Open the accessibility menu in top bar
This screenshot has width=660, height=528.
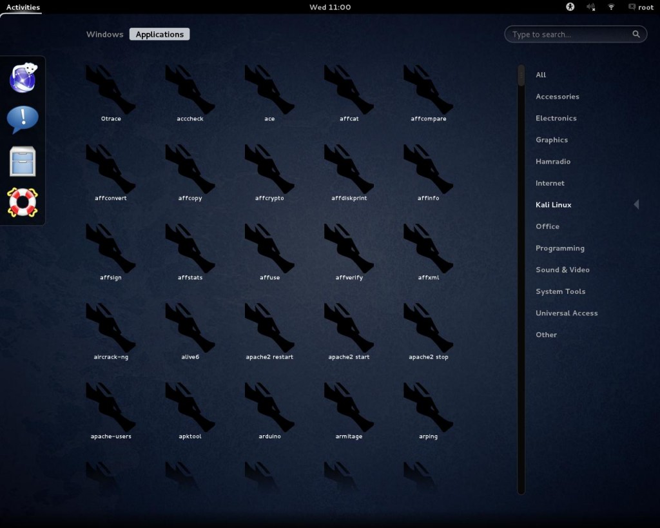pyautogui.click(x=570, y=7)
